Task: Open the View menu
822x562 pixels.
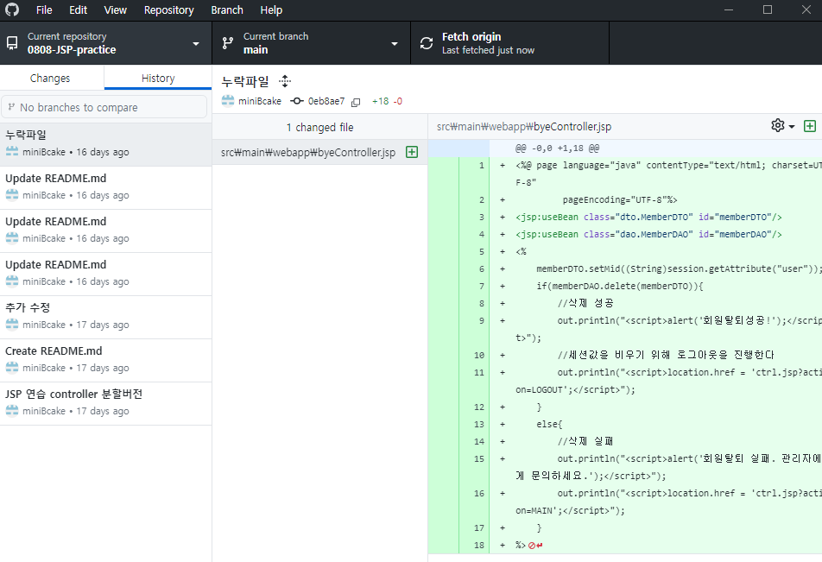Action: pos(116,10)
